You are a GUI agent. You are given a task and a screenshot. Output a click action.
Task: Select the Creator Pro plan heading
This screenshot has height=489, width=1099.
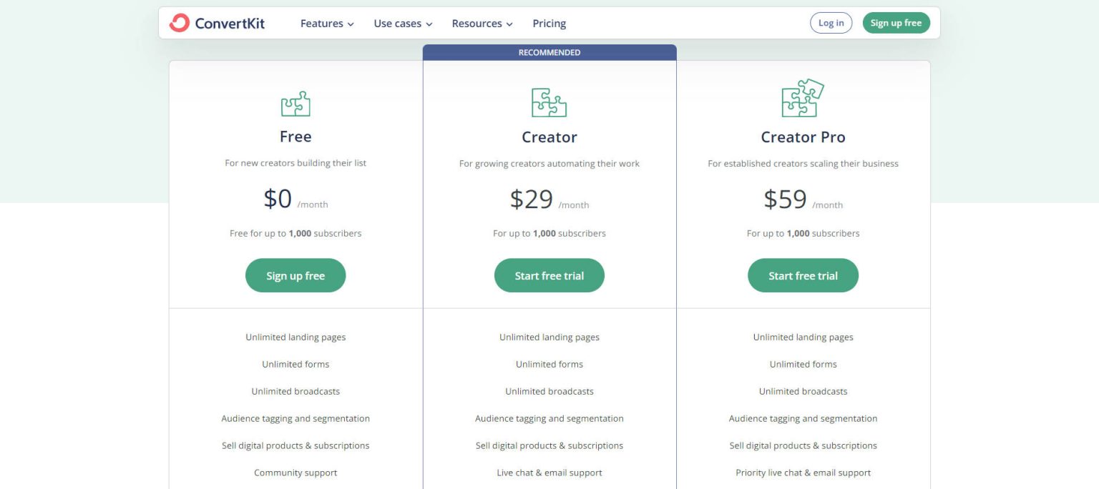[803, 137]
